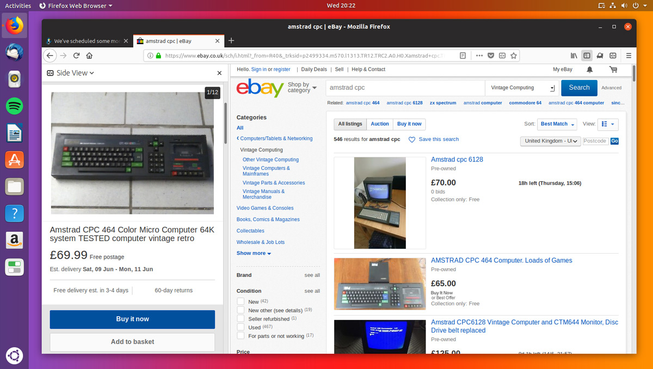Click the Go postcode button
Image resolution: width=653 pixels, height=369 pixels.
tap(614, 141)
